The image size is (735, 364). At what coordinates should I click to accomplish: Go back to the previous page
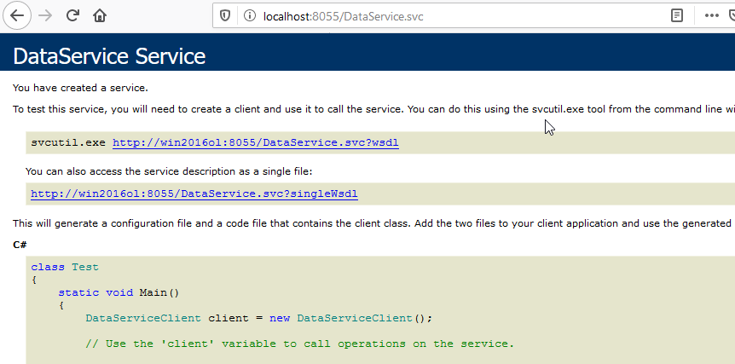coord(18,15)
